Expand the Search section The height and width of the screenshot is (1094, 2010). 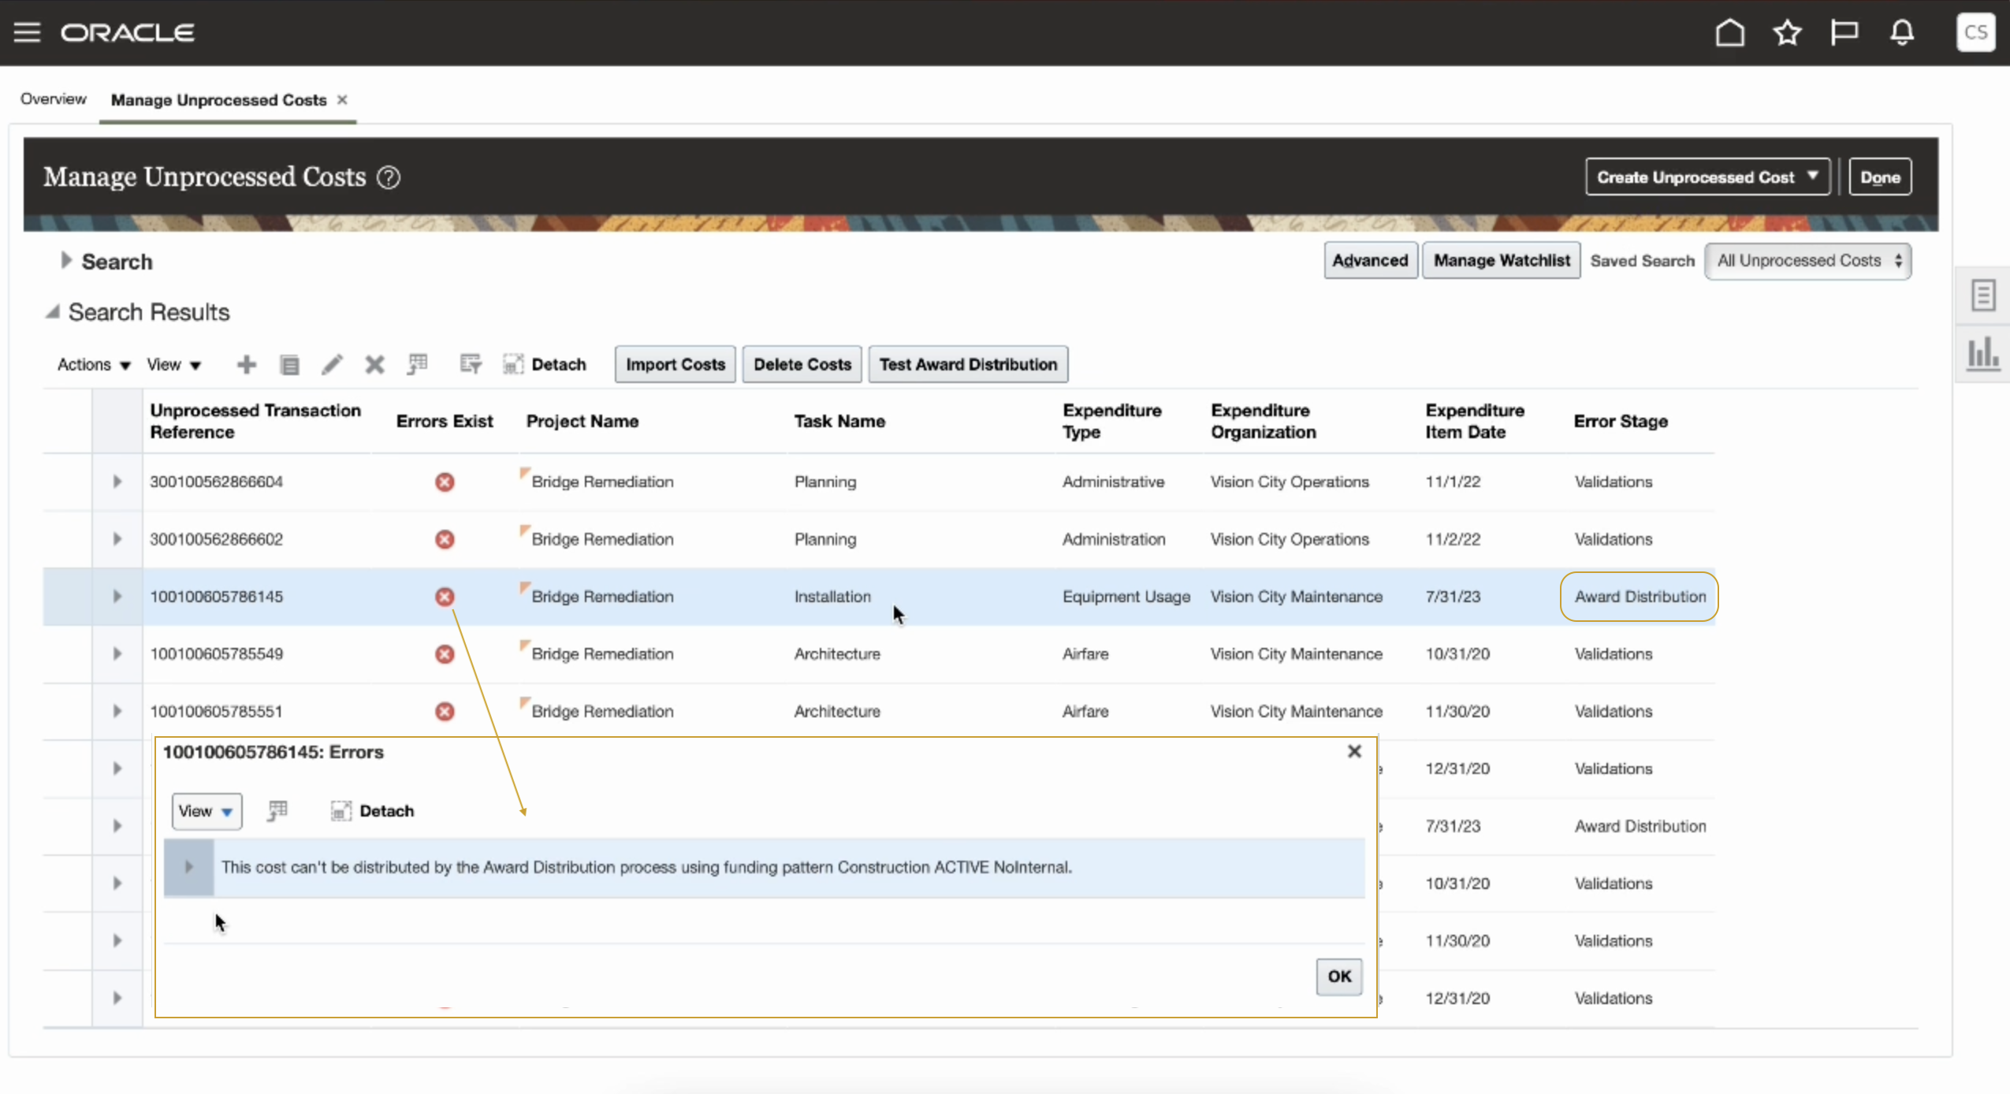pos(66,261)
